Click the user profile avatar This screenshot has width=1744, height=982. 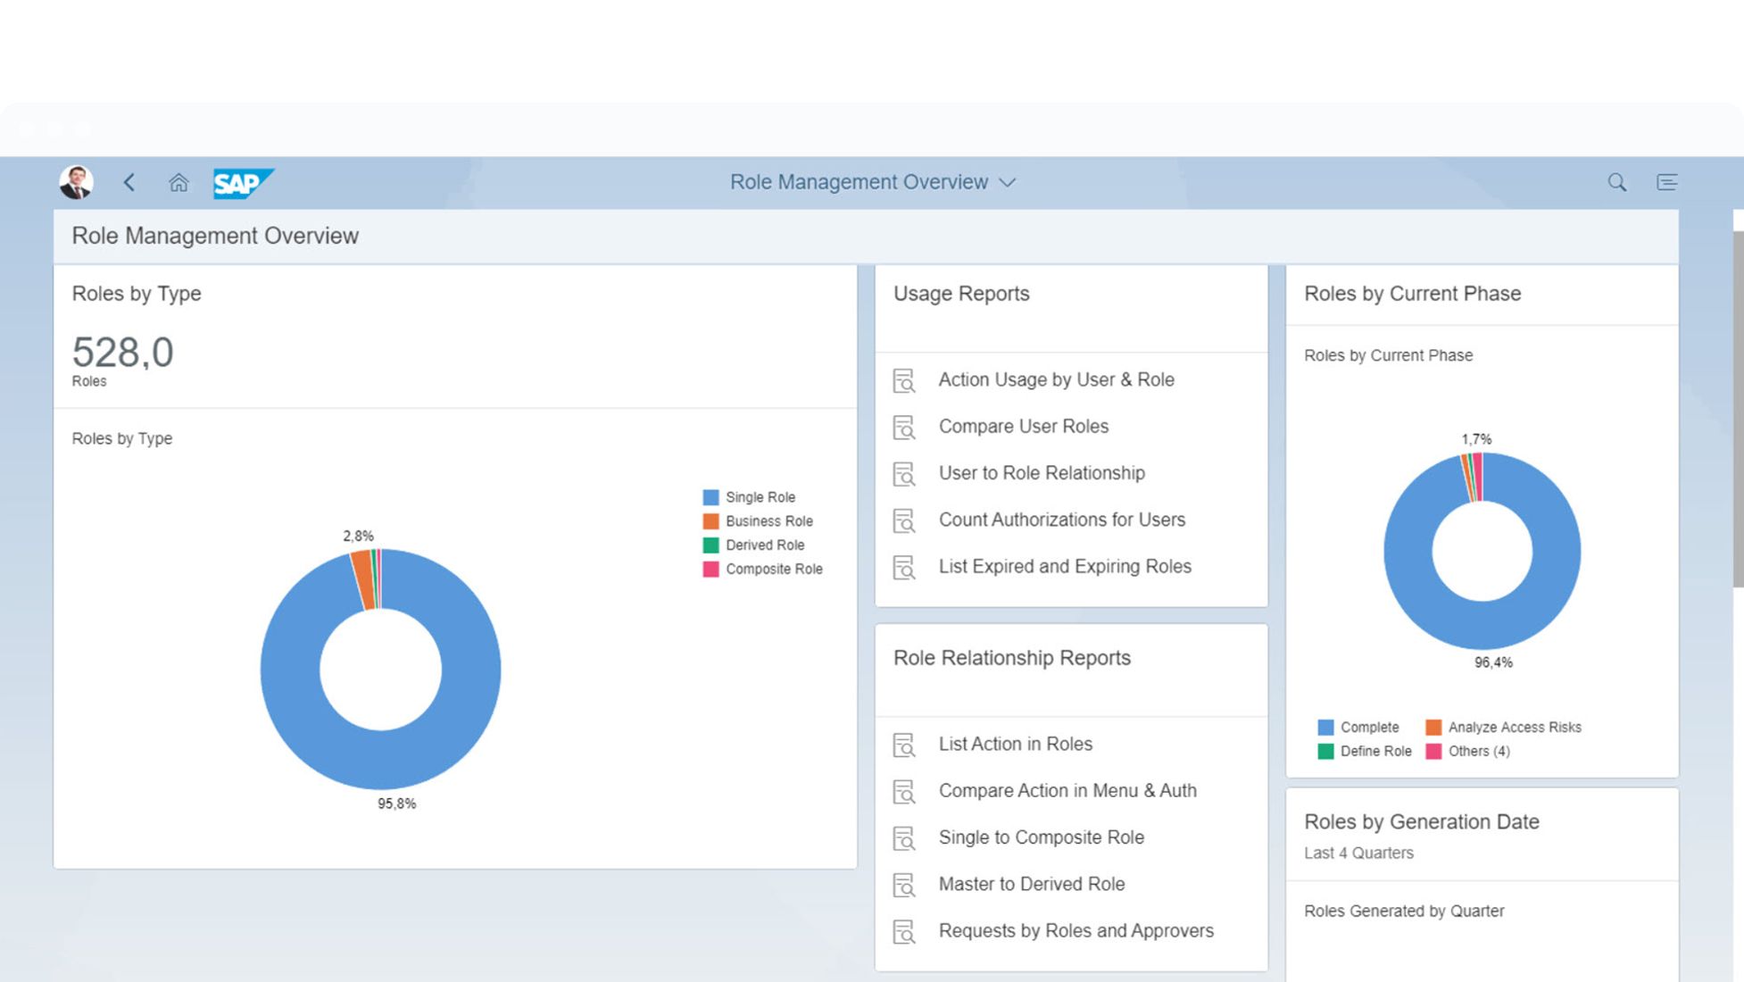[x=76, y=182]
